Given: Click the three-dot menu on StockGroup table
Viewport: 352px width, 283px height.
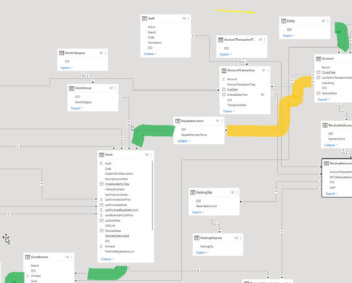Looking at the screenshot, I should 116,88.
